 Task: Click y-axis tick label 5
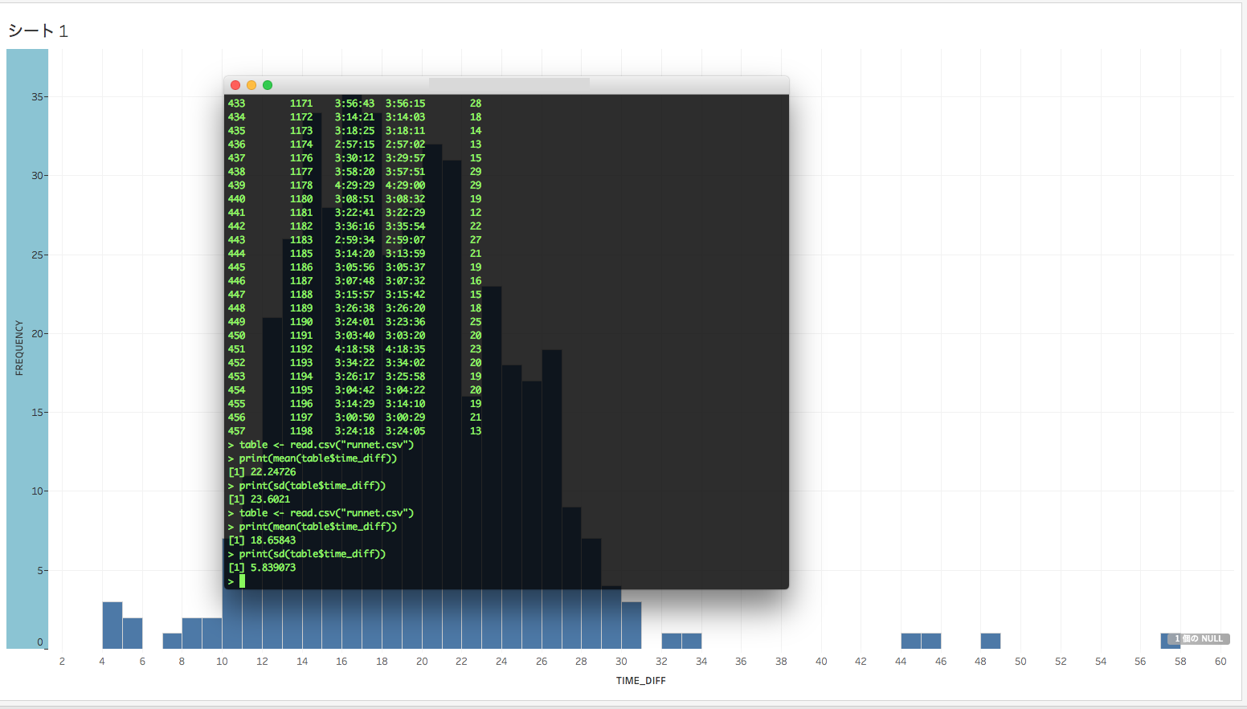tap(40, 571)
